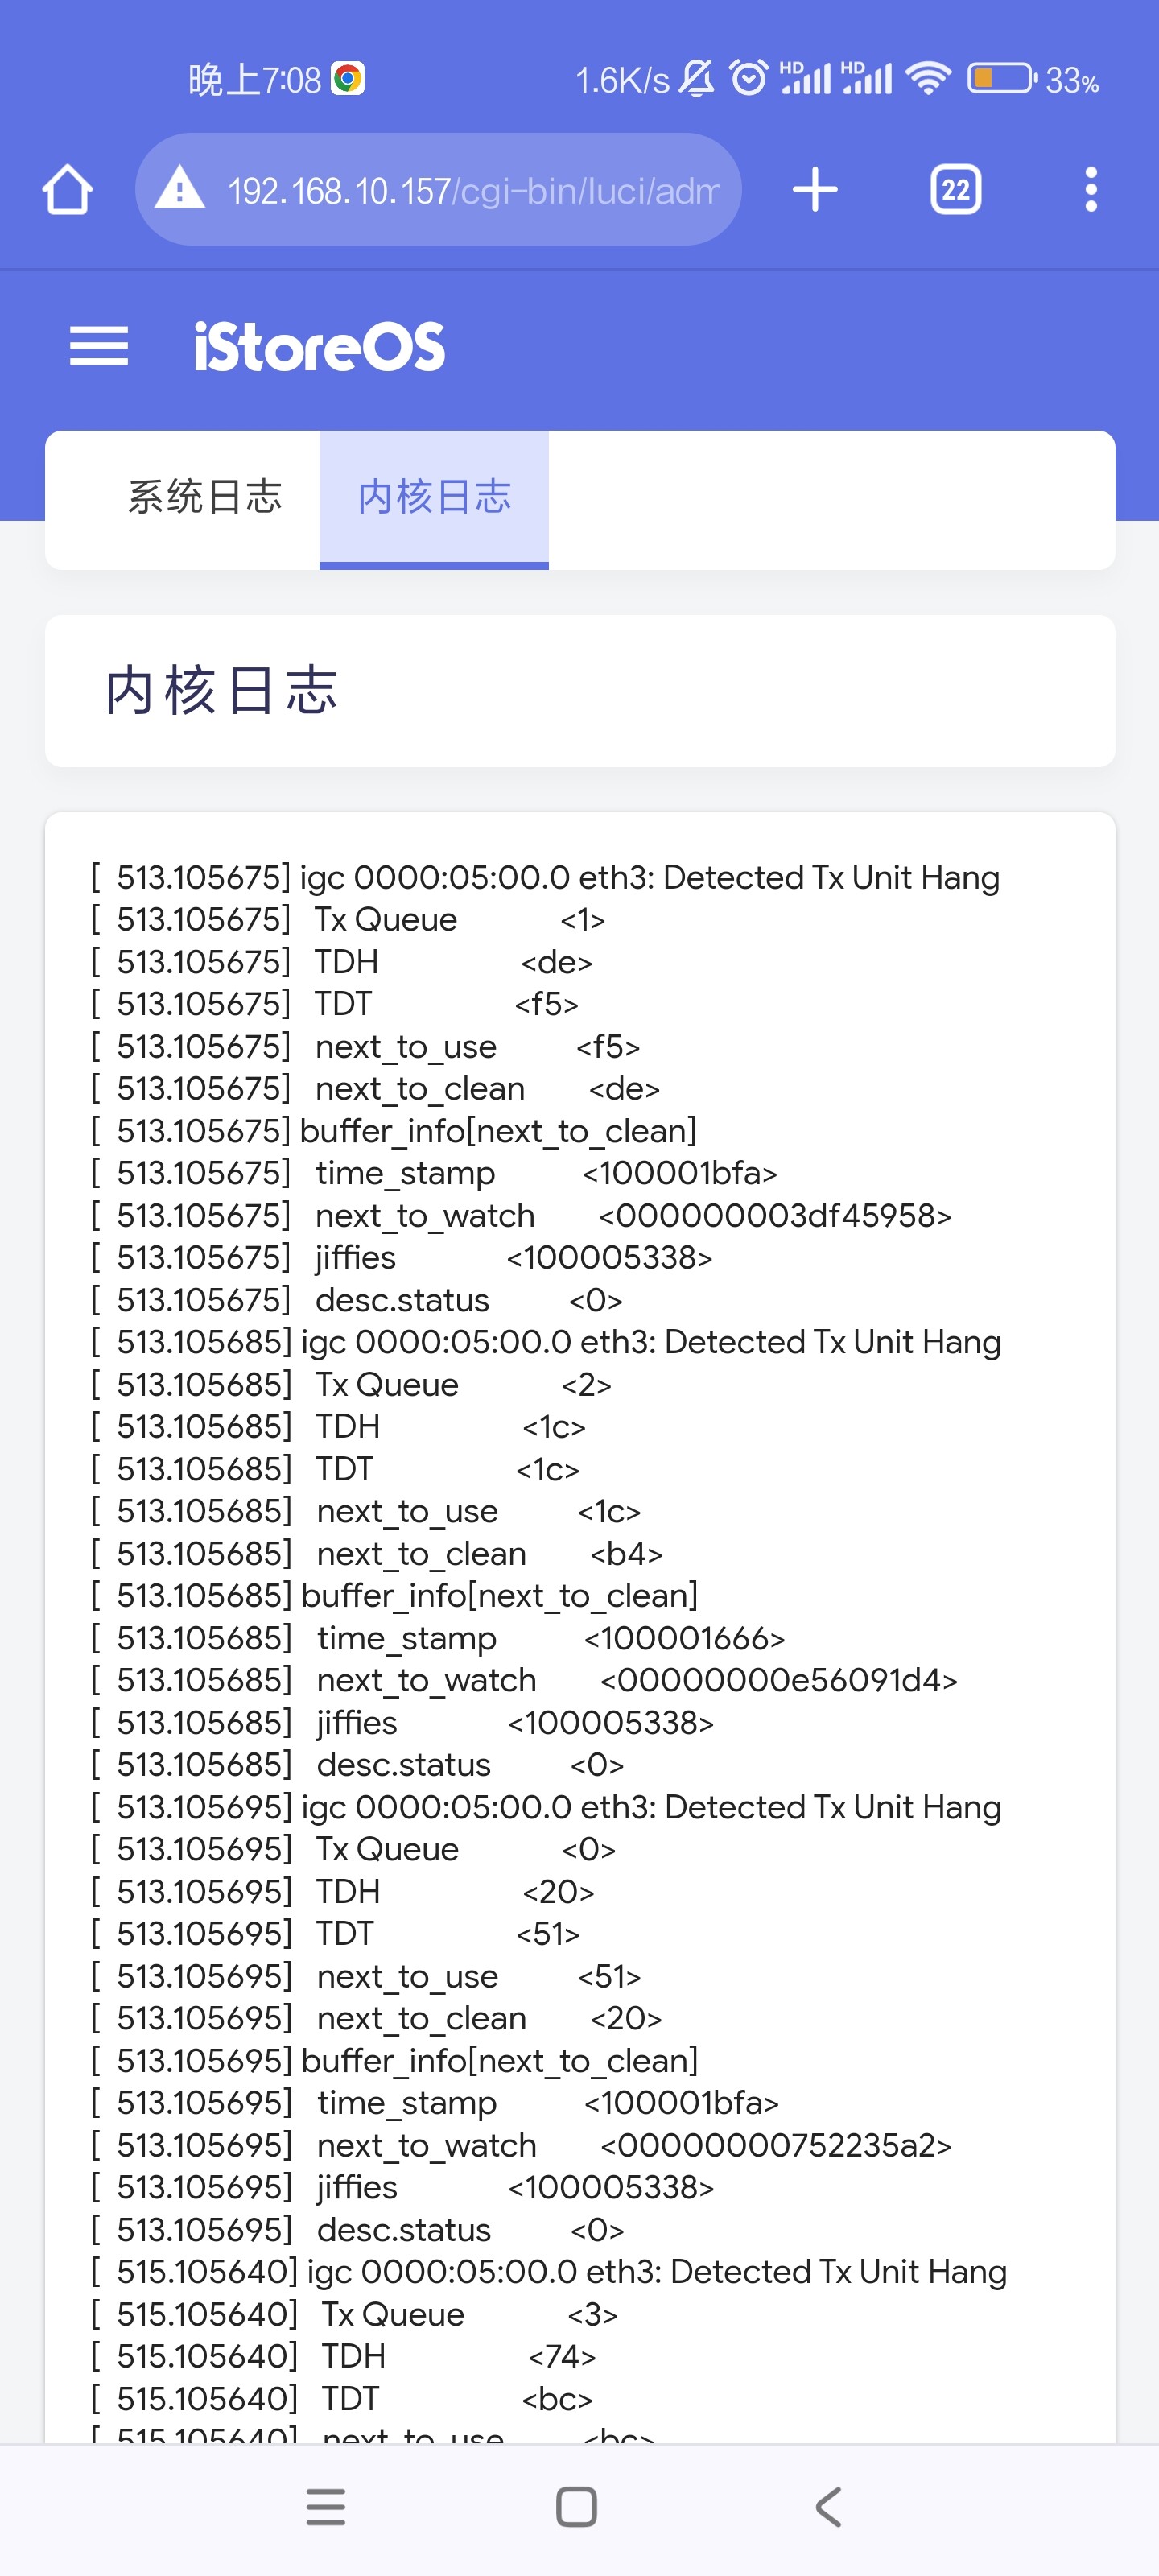Tap the address bar URL field
The width and height of the screenshot is (1159, 2576).
[x=472, y=190]
